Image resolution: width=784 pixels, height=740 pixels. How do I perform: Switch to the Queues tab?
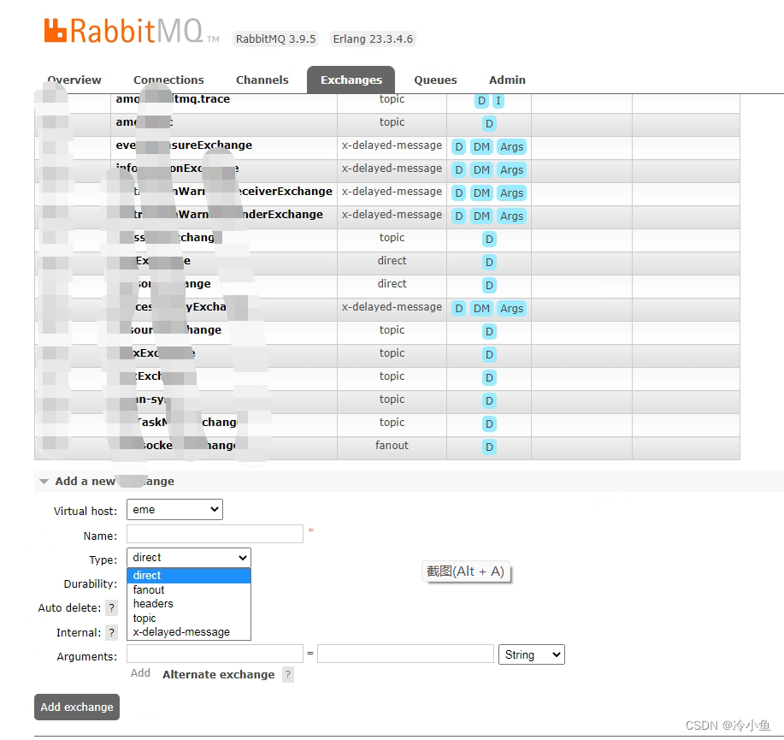pyautogui.click(x=434, y=80)
